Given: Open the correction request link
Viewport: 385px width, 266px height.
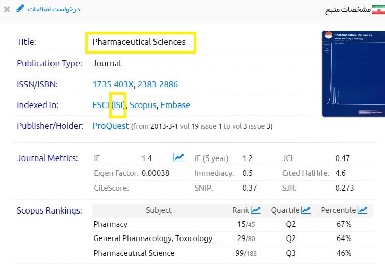Looking at the screenshot, I should (x=54, y=9).
